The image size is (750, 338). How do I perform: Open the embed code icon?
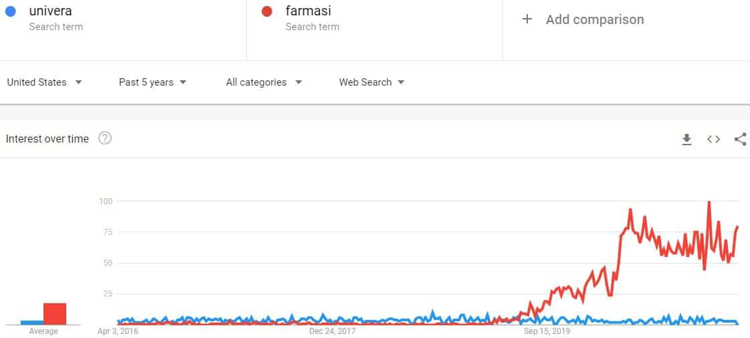(713, 139)
